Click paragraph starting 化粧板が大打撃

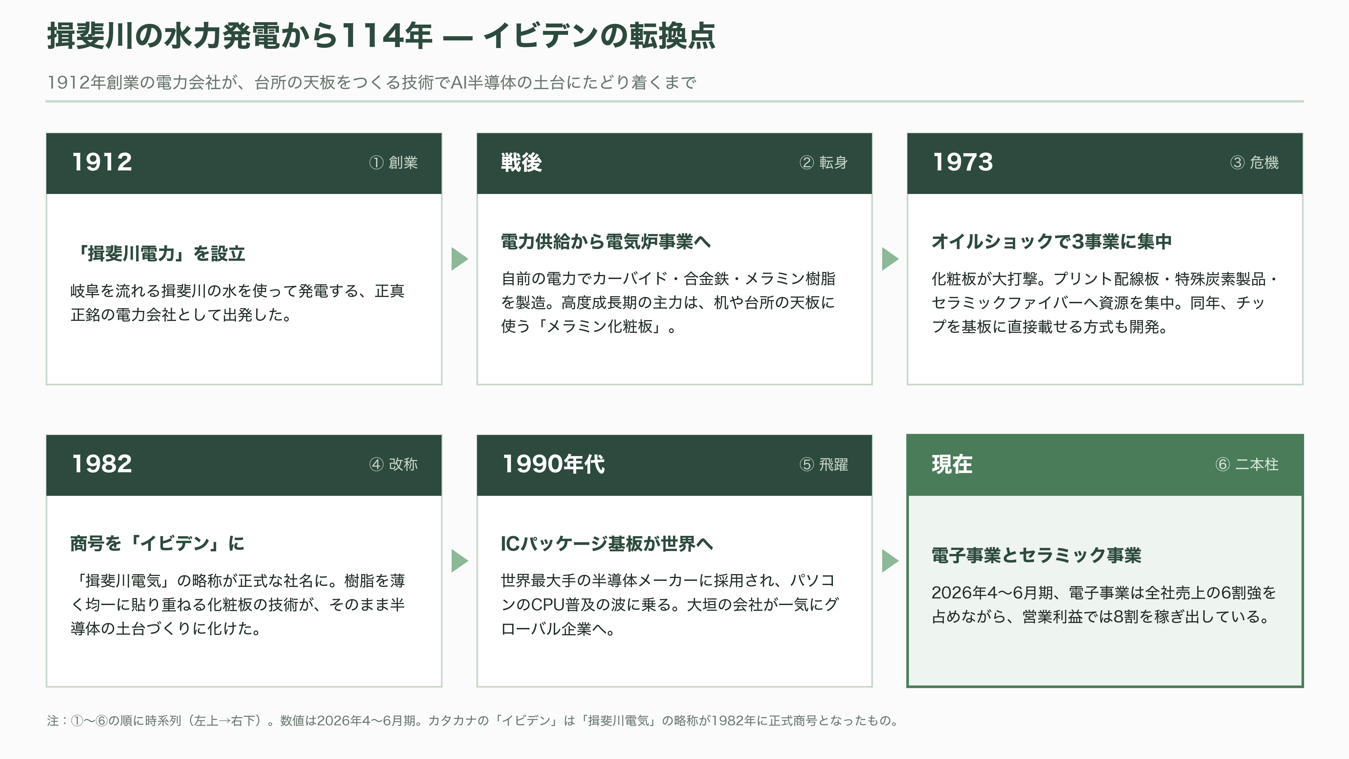[1104, 303]
